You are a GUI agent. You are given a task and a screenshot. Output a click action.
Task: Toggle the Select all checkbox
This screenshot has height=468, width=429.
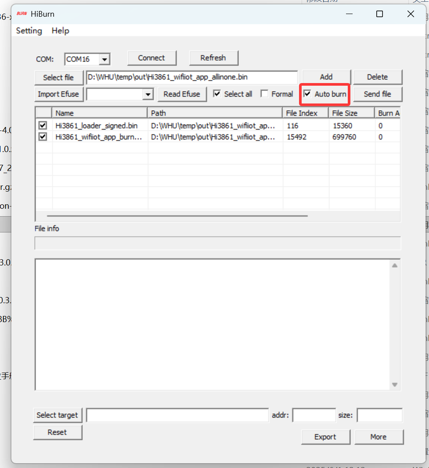tap(217, 94)
